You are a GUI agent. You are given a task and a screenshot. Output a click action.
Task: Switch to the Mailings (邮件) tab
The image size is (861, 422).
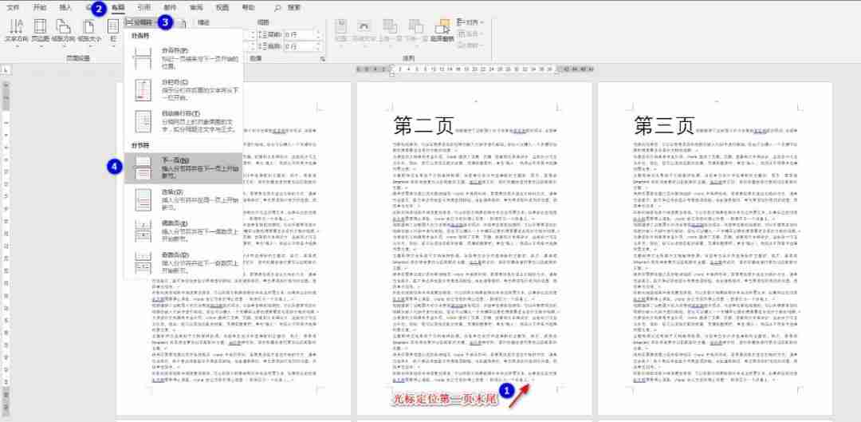[170, 8]
